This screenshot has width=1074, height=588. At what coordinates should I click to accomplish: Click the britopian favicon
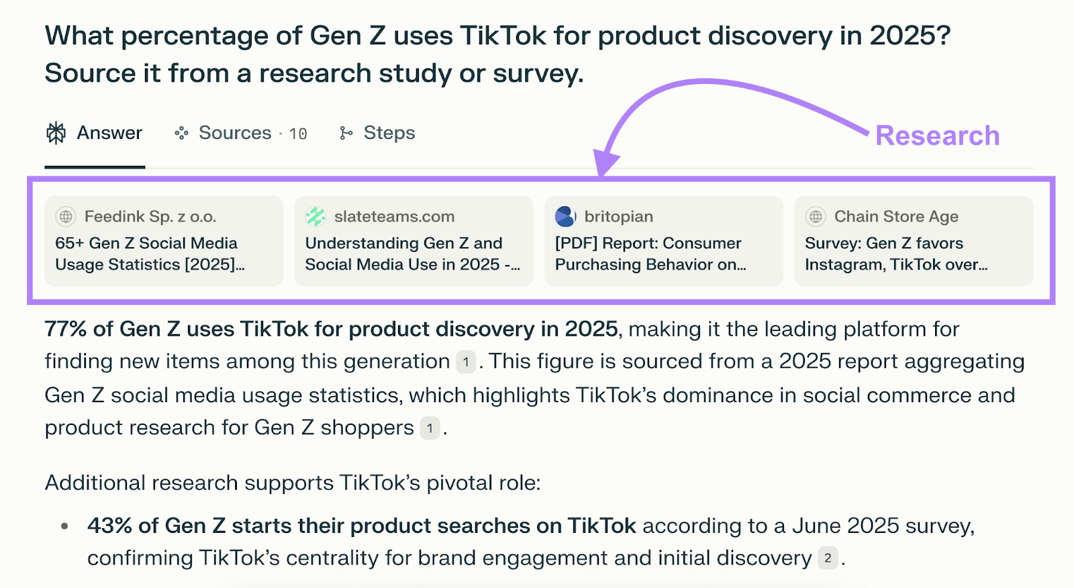coord(565,216)
